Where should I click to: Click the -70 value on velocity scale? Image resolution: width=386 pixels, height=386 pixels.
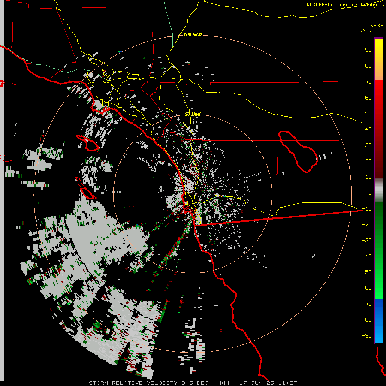click(367, 304)
